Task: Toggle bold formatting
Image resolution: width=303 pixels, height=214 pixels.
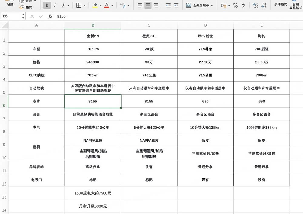Action: click(x=47, y=5)
